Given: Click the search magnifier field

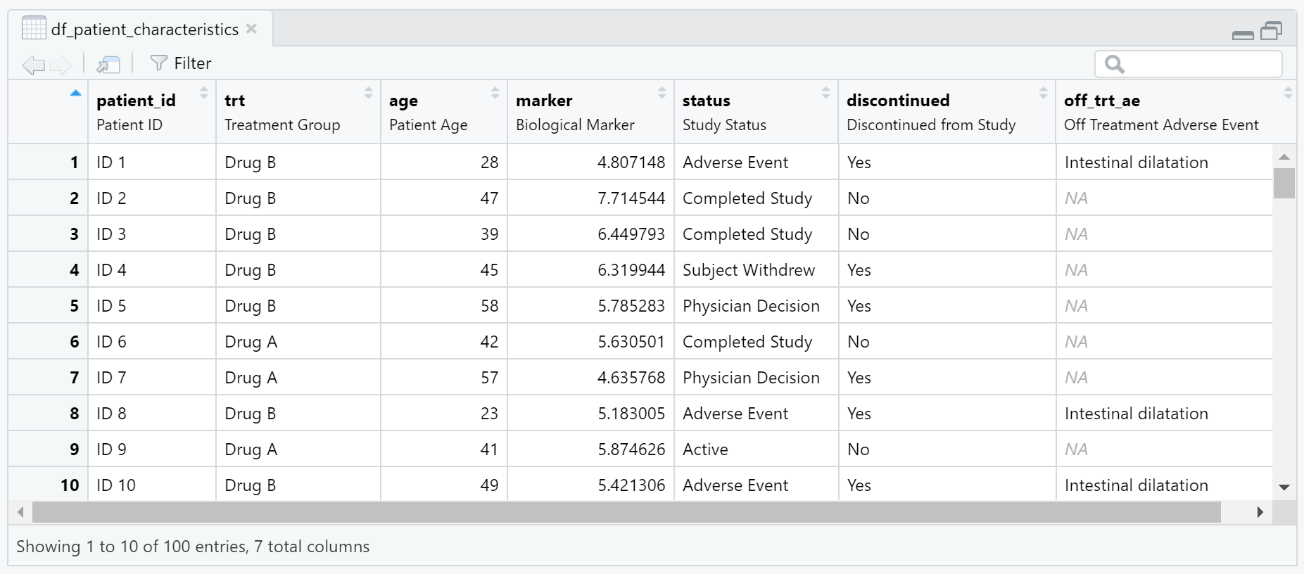Looking at the screenshot, I should [1188, 64].
